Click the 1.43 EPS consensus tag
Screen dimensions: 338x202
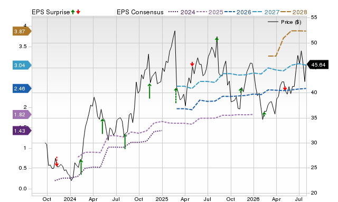coord(22,131)
